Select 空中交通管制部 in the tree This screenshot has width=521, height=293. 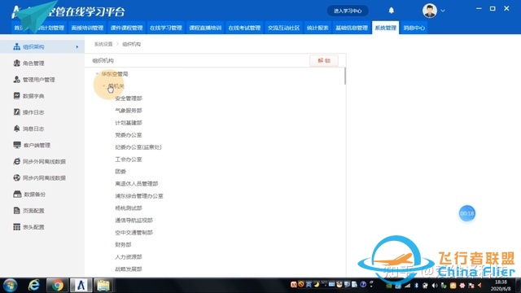click(x=134, y=233)
